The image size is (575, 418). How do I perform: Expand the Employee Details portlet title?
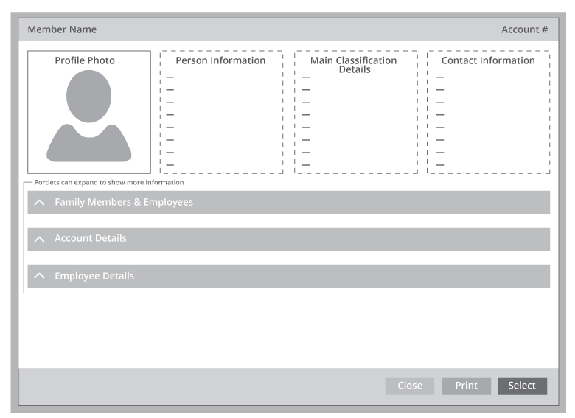pyautogui.click(x=94, y=276)
